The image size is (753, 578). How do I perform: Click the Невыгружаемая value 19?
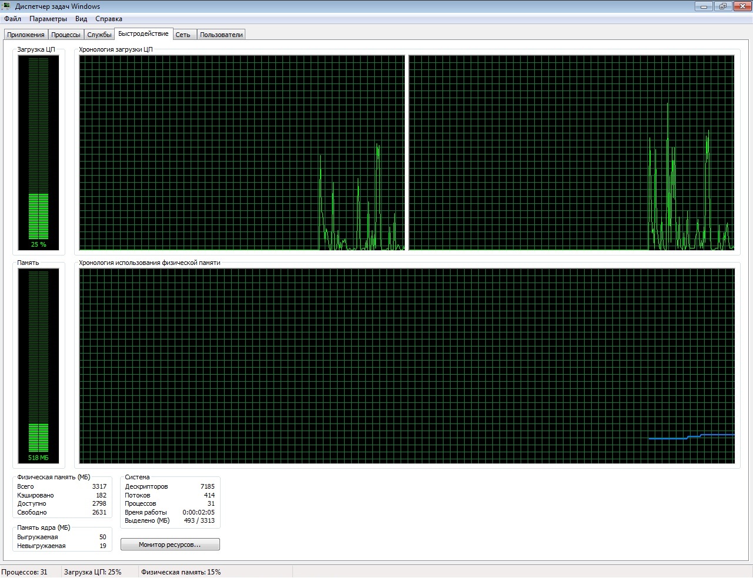pos(103,546)
